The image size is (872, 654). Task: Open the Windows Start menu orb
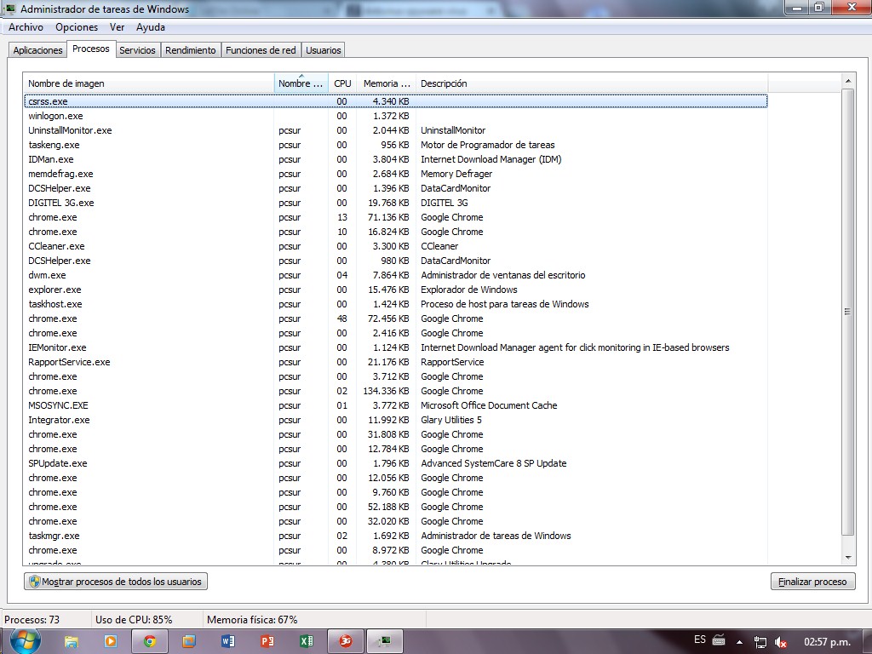(26, 642)
